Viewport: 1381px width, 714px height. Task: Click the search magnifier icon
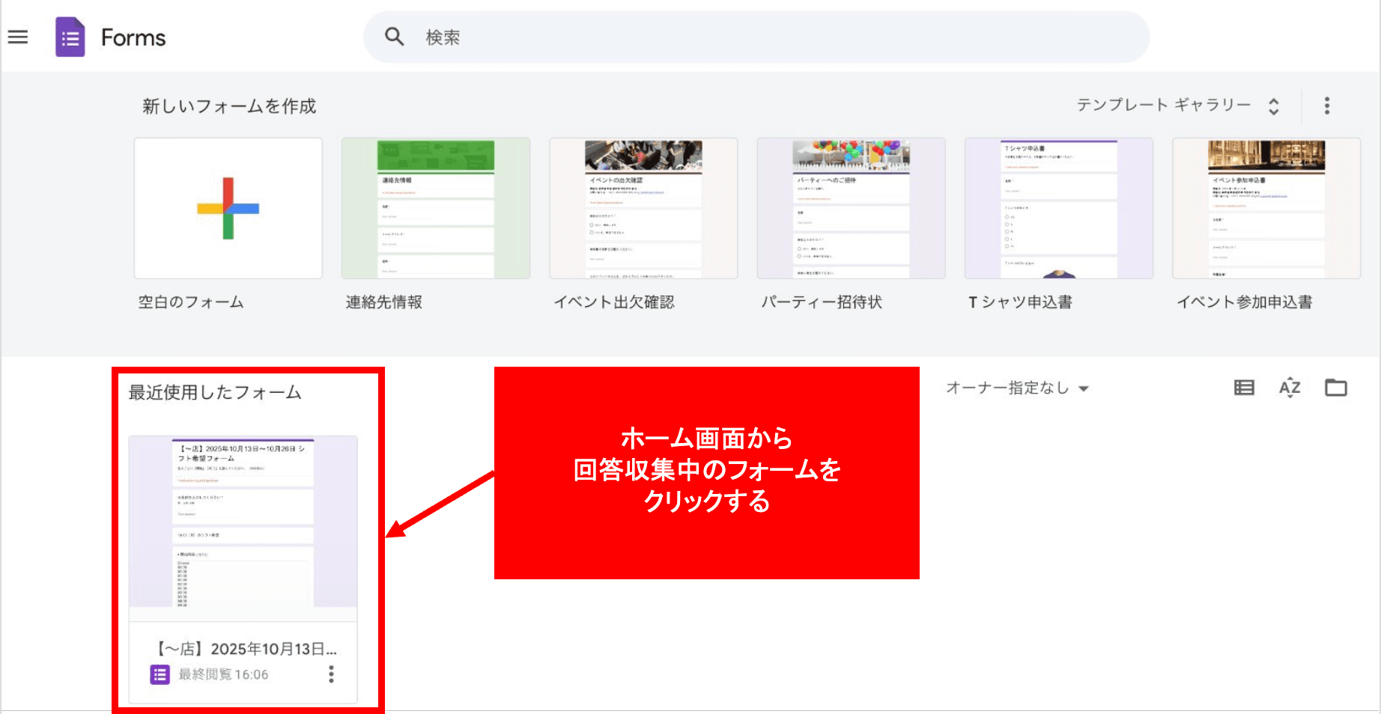[394, 37]
